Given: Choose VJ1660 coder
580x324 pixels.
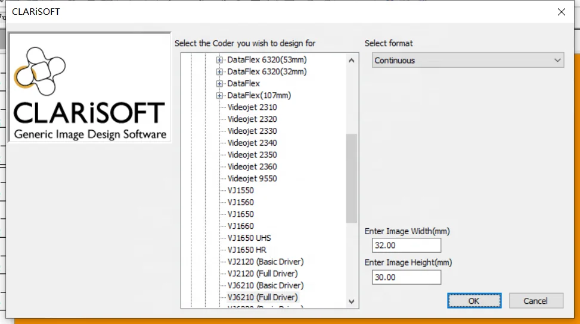Looking at the screenshot, I should click(x=240, y=226).
